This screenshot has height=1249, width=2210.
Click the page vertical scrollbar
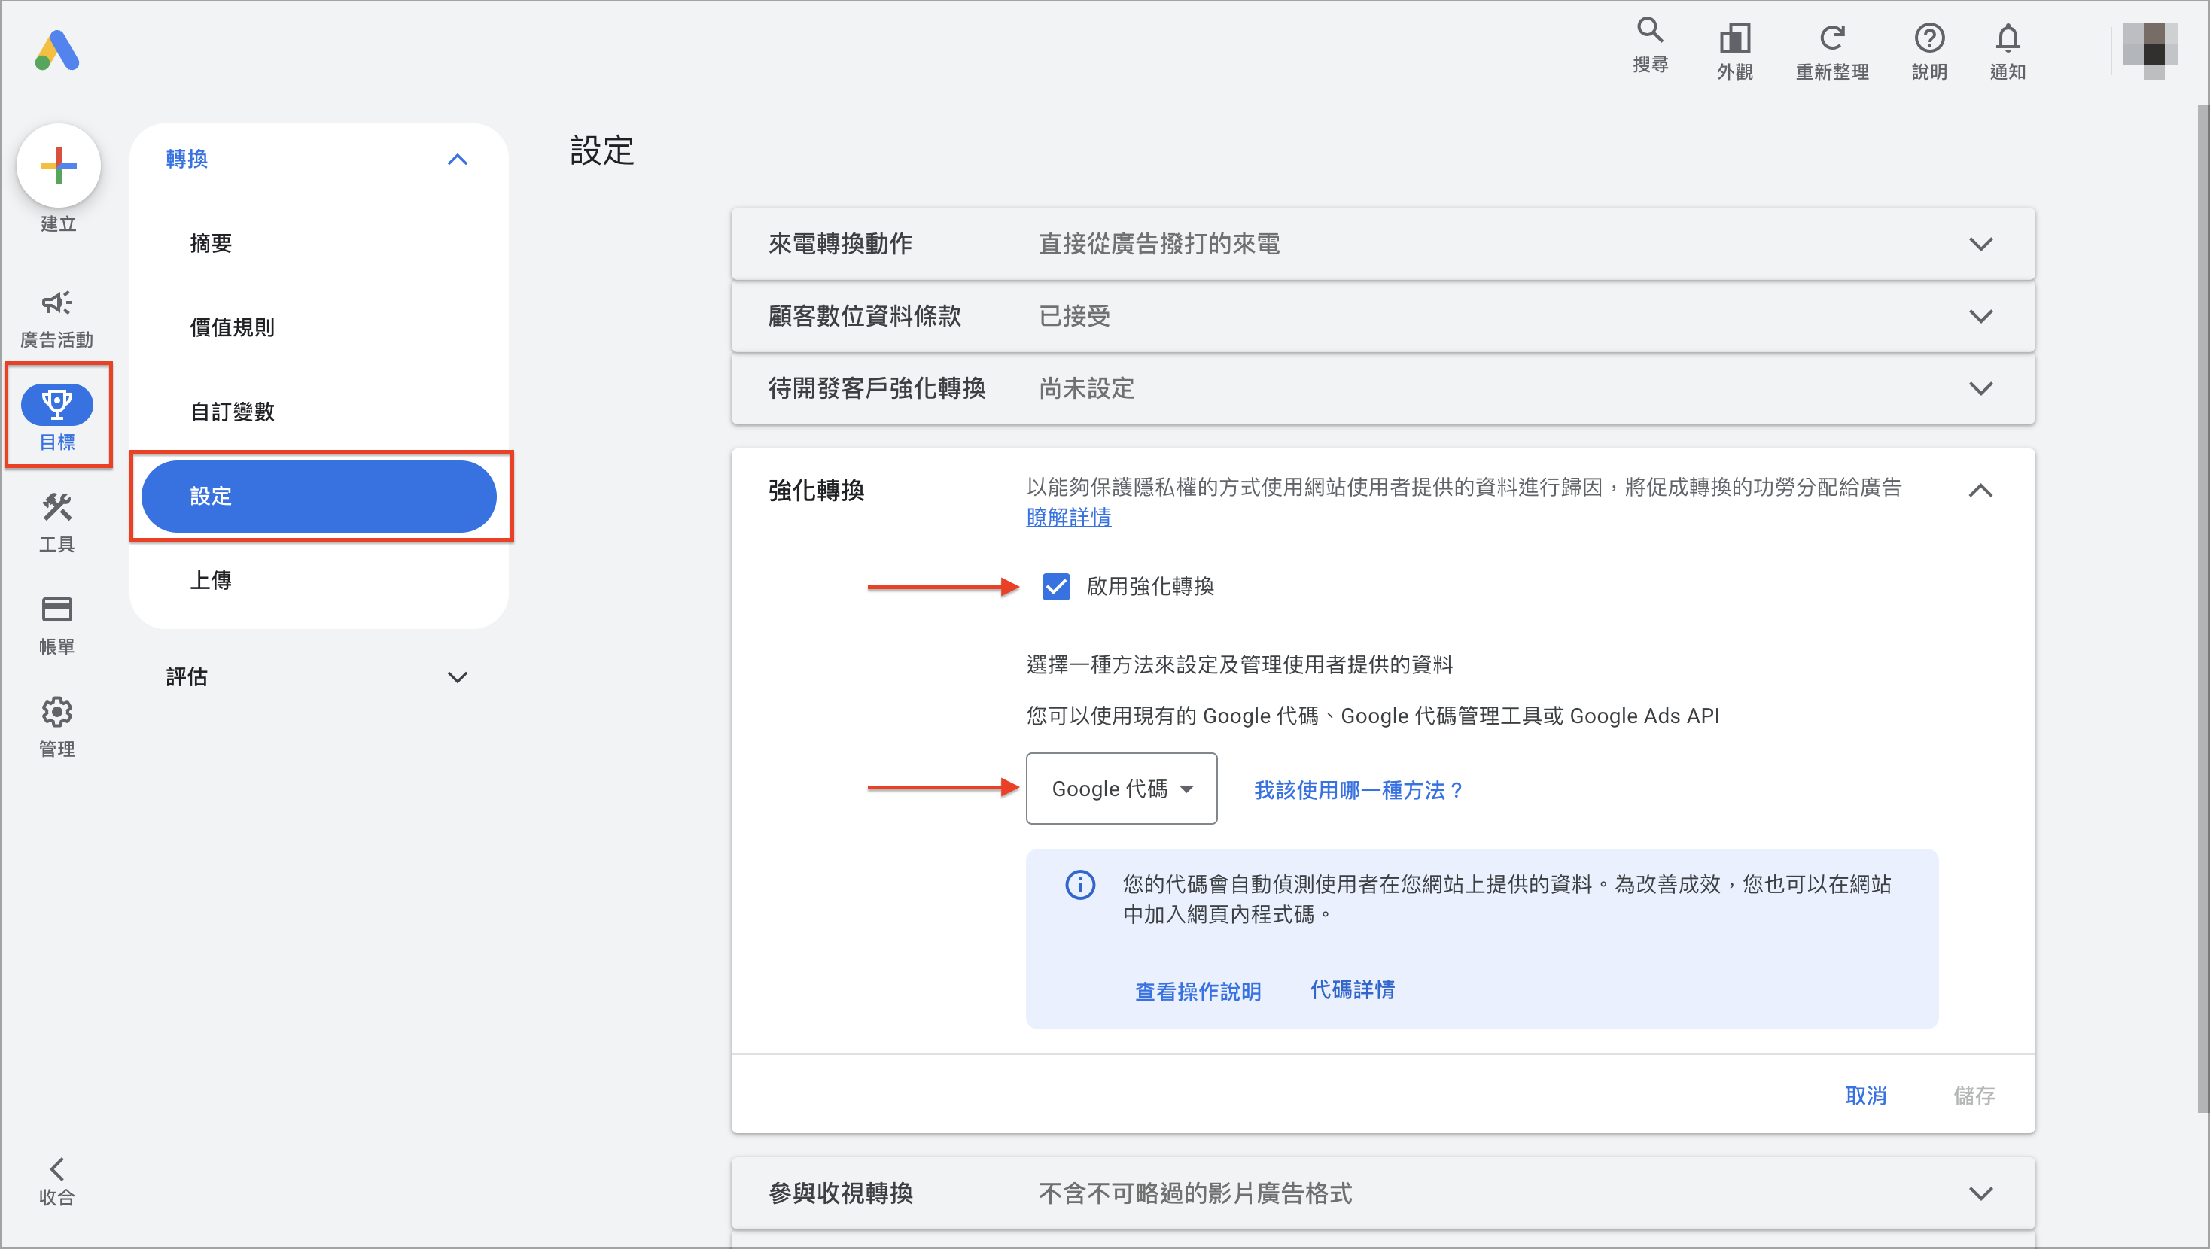pyautogui.click(x=2203, y=609)
